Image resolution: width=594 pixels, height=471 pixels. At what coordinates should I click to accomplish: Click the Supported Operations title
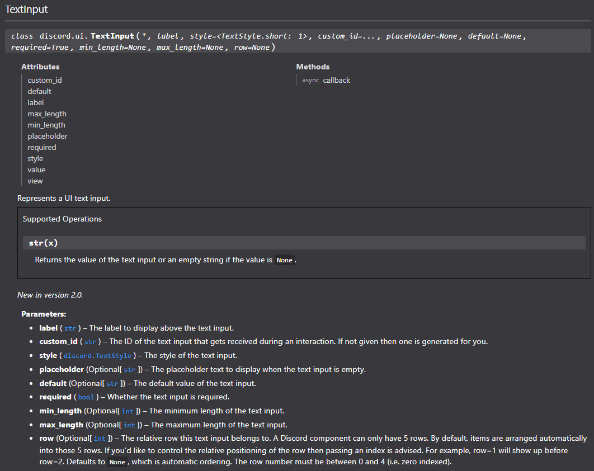pos(62,219)
